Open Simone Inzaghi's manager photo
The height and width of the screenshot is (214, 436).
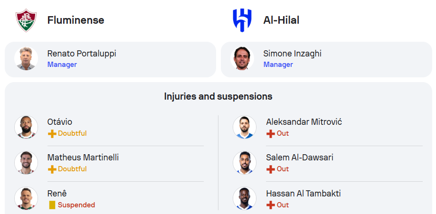click(x=242, y=58)
